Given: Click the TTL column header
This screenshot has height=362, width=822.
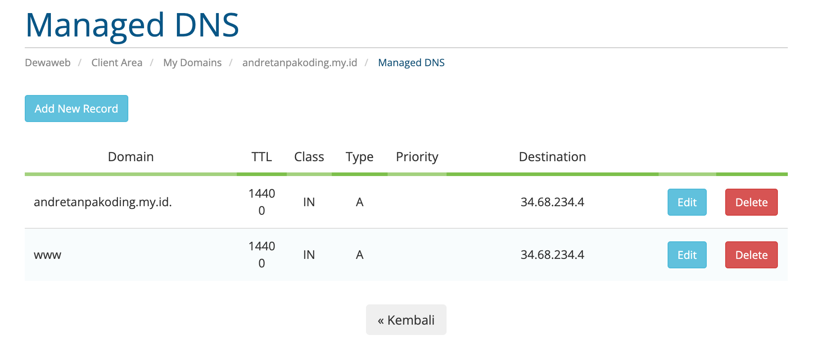Looking at the screenshot, I should tap(262, 157).
